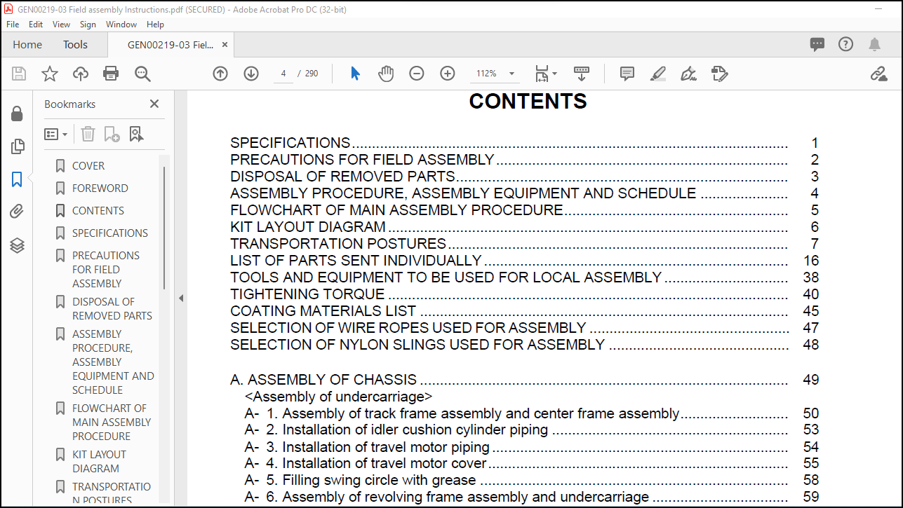Click the find current bookmark icon

(136, 134)
